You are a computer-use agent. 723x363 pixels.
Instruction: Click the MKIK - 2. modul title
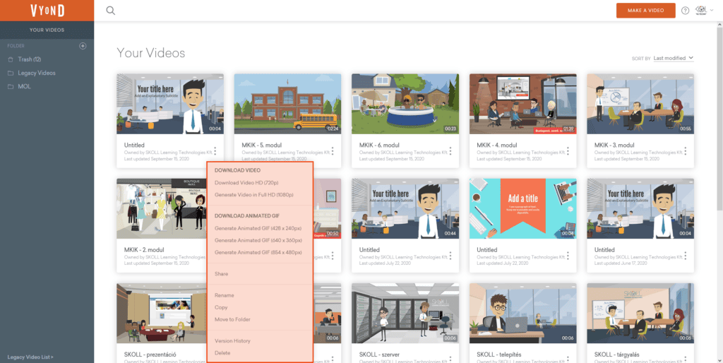[144, 249]
